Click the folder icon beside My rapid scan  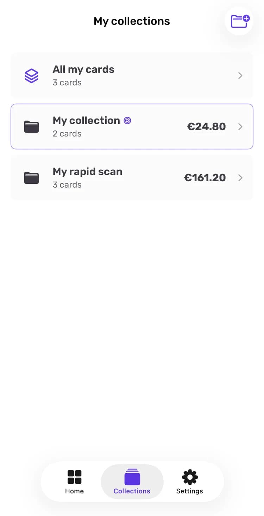[32, 178]
